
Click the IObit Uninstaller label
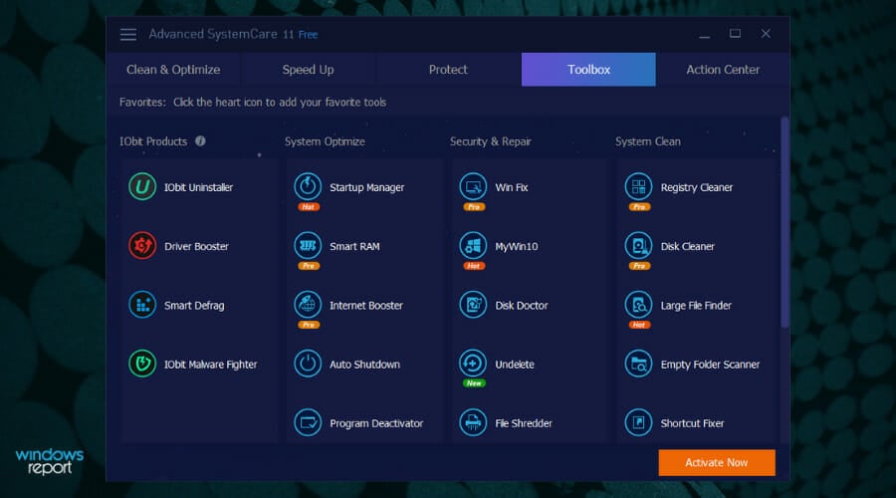tap(198, 187)
